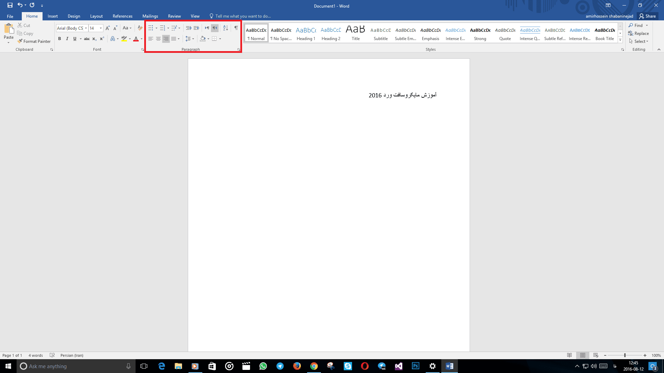Viewport: 664px width, 373px height.
Task: Click the Replace button
Action: click(x=638, y=34)
